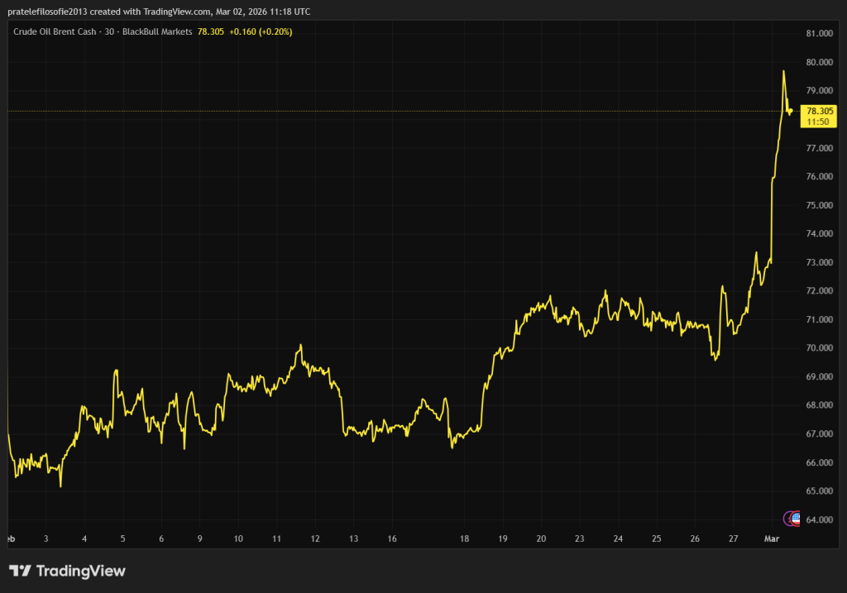
Task: Click the 81.000 price scale label
Action: pos(819,34)
